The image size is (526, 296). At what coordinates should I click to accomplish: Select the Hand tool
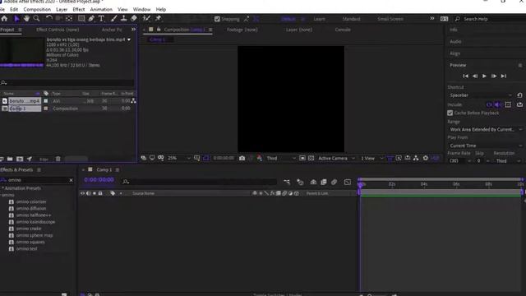(x=26, y=18)
